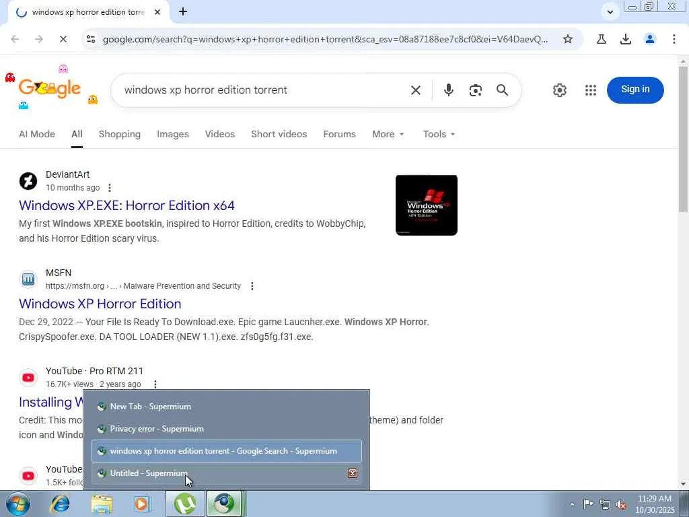Start search by voice microphone

click(x=448, y=90)
